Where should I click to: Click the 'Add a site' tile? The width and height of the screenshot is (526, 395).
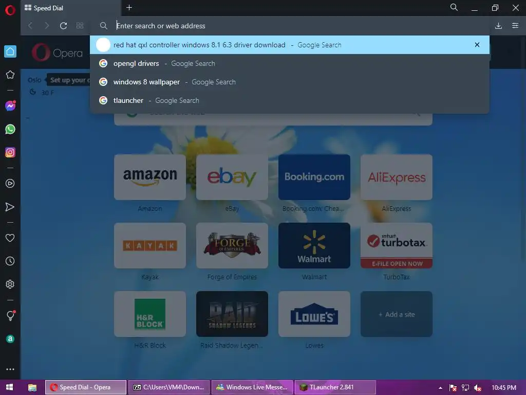[397, 314]
